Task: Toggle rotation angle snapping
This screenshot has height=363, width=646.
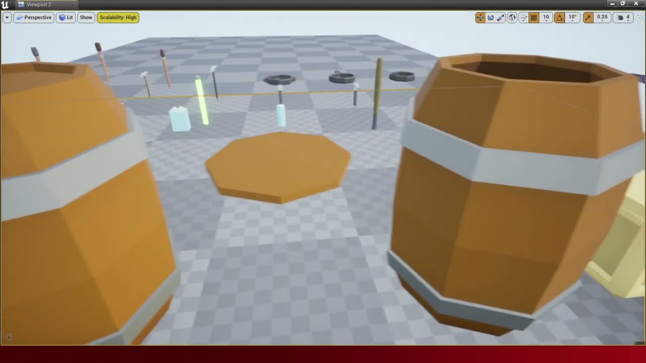Action: pyautogui.click(x=559, y=18)
